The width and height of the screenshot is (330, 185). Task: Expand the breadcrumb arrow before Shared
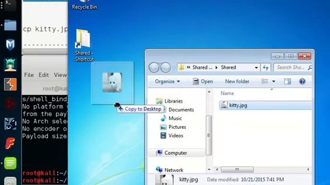pos(217,67)
